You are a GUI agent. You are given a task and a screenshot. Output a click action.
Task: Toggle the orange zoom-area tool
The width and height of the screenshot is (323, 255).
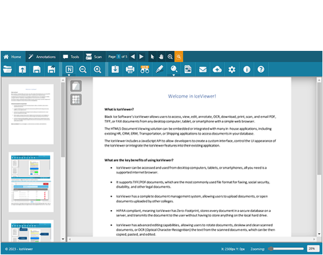(179, 57)
